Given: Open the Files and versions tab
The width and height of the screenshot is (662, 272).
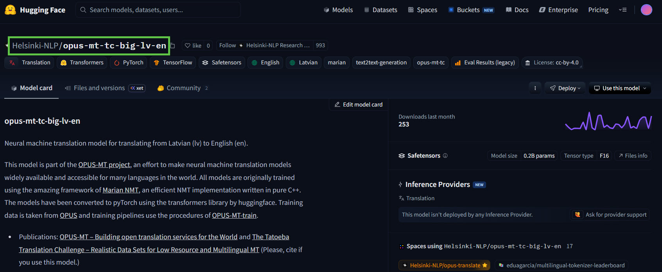Looking at the screenshot, I should (x=105, y=88).
